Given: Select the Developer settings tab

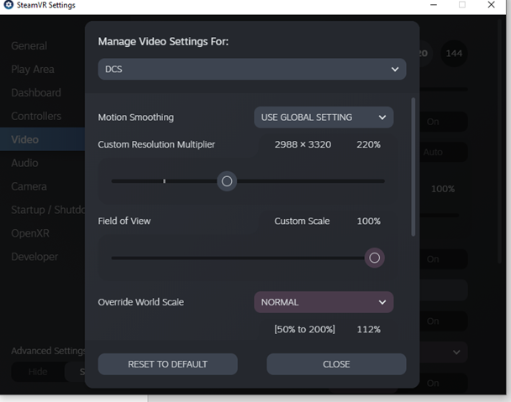Looking at the screenshot, I should (x=34, y=257).
